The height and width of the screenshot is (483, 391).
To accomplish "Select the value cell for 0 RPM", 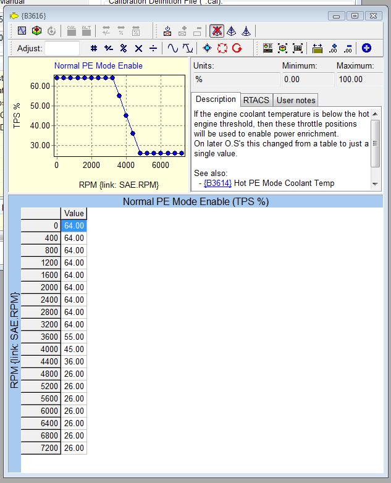I will (x=74, y=225).
